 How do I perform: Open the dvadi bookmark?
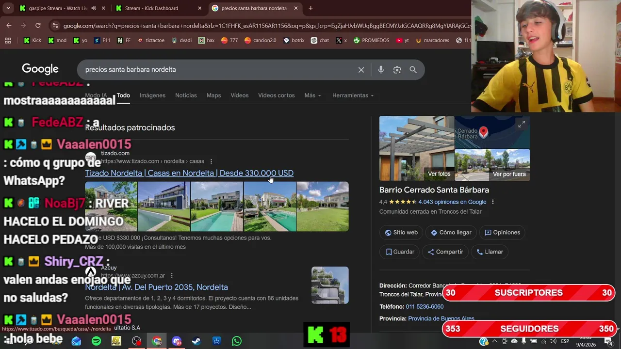click(181, 40)
